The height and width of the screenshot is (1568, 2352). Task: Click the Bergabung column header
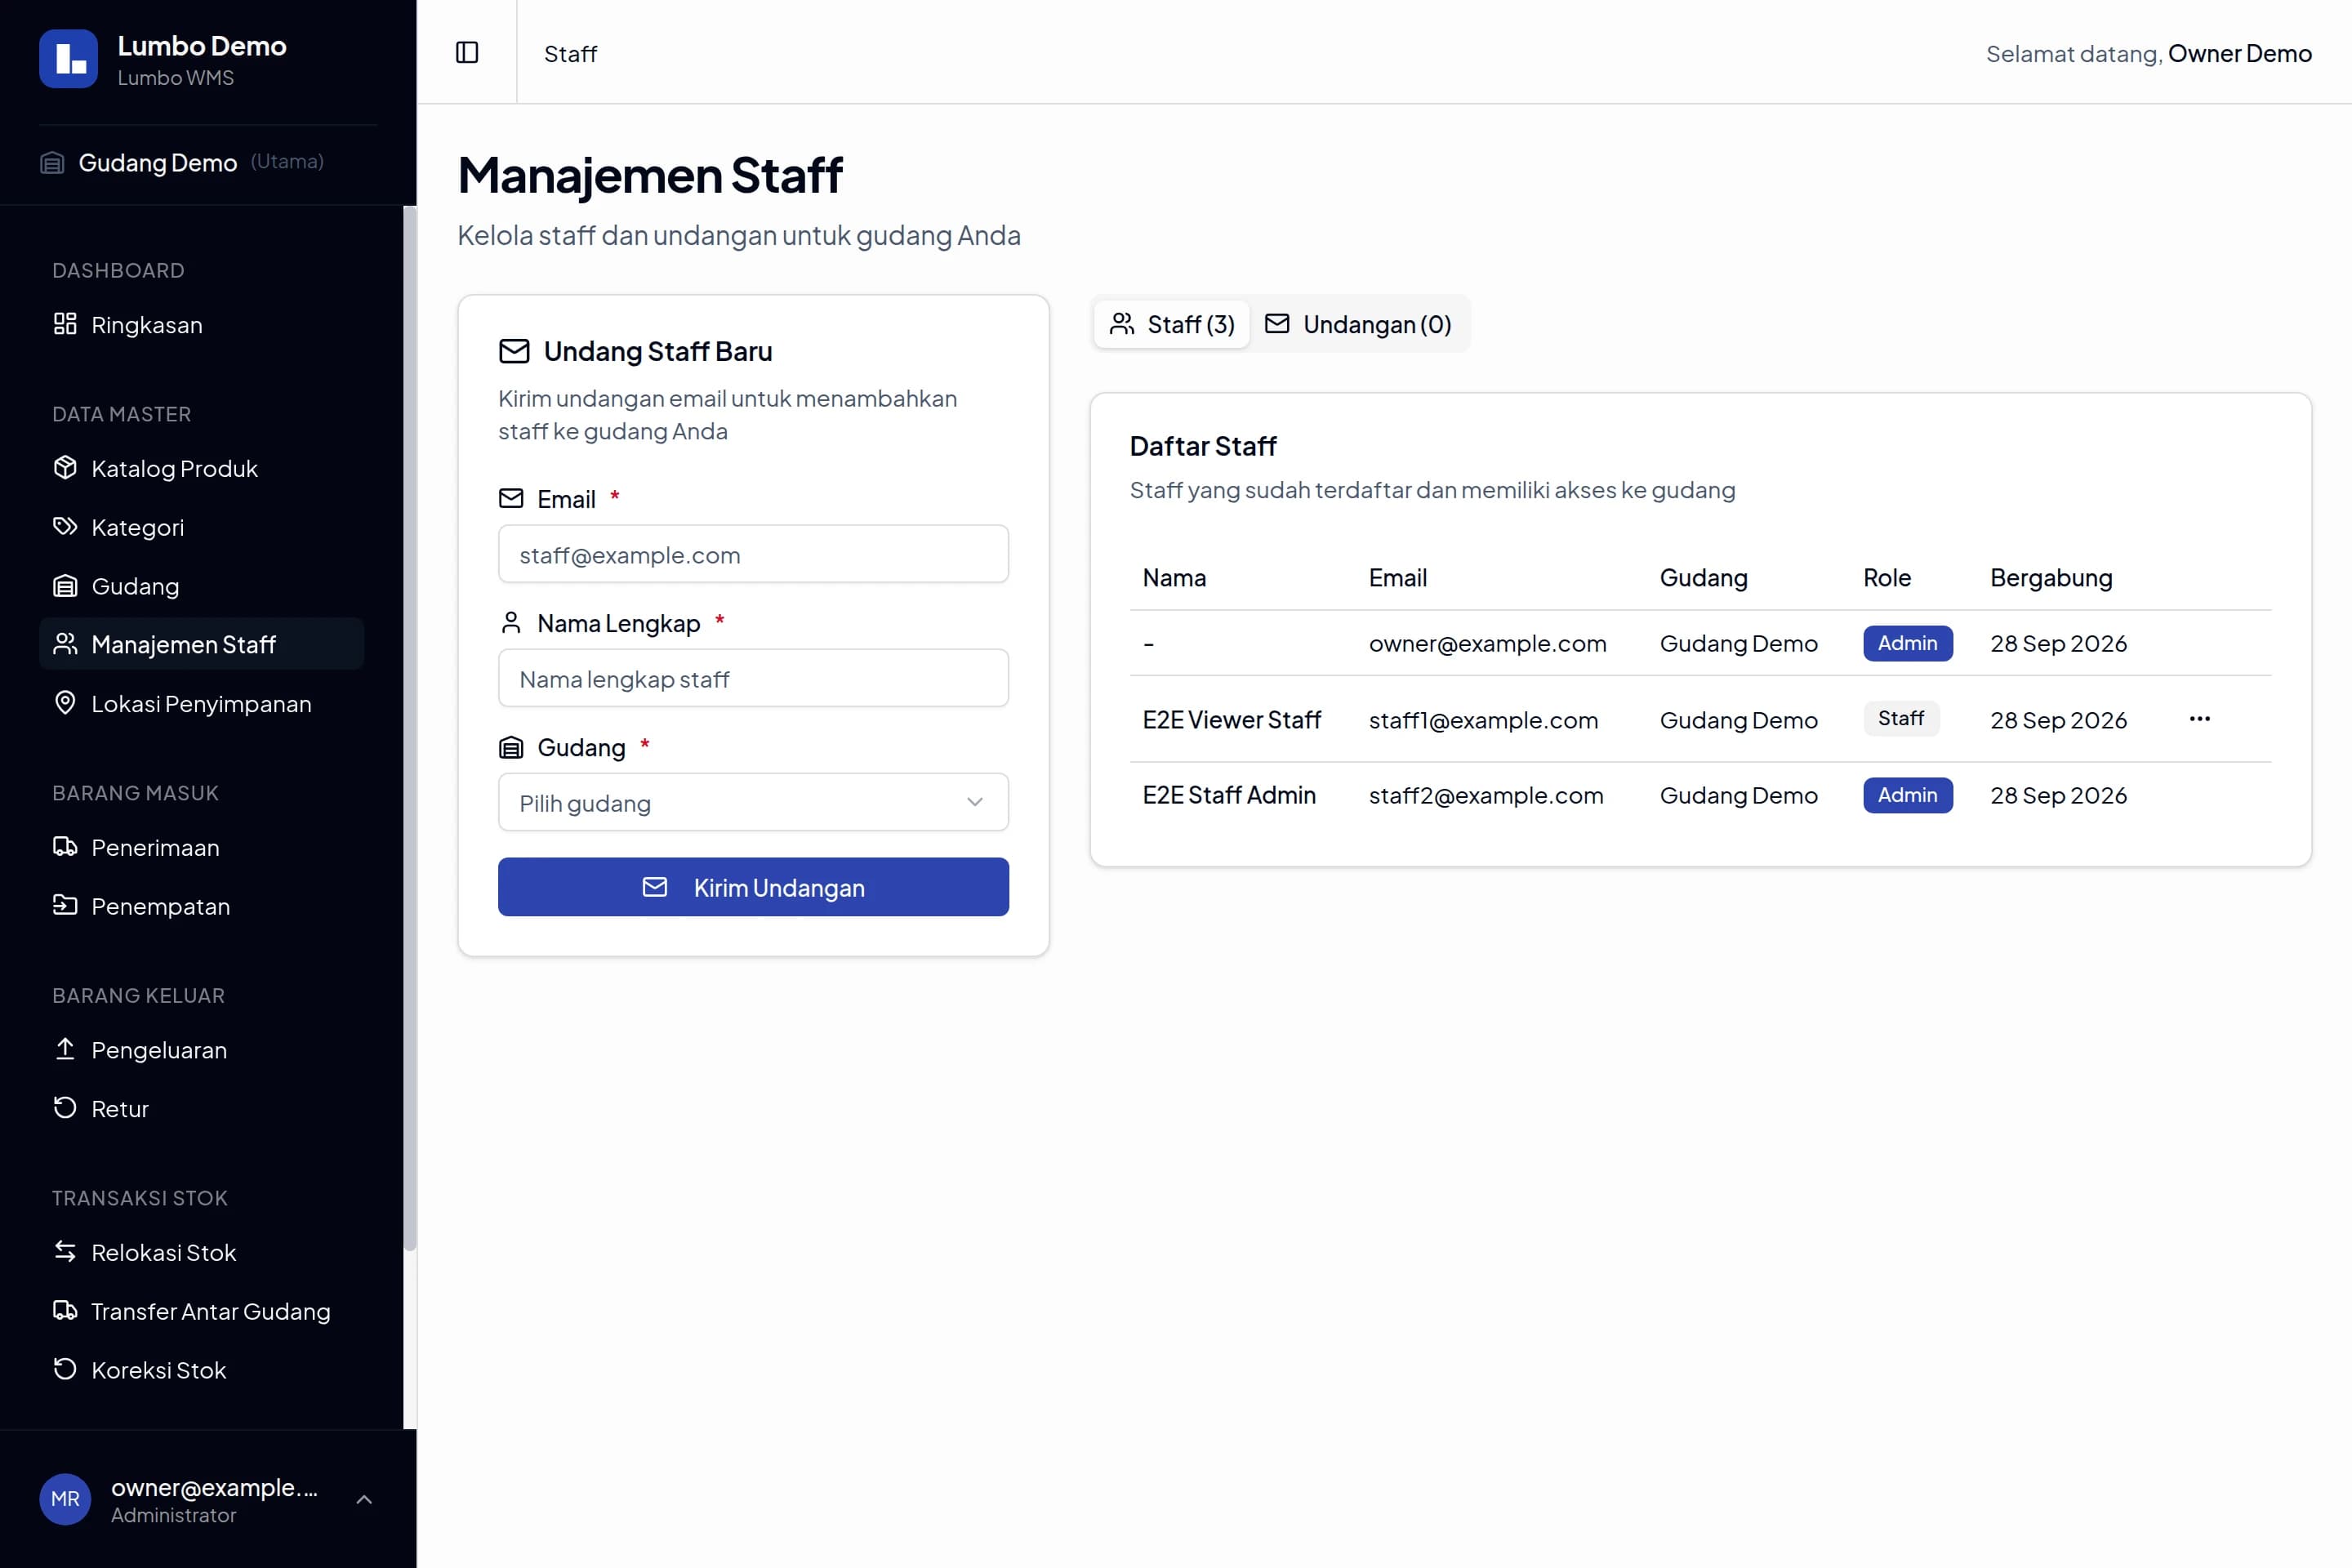tap(2051, 577)
